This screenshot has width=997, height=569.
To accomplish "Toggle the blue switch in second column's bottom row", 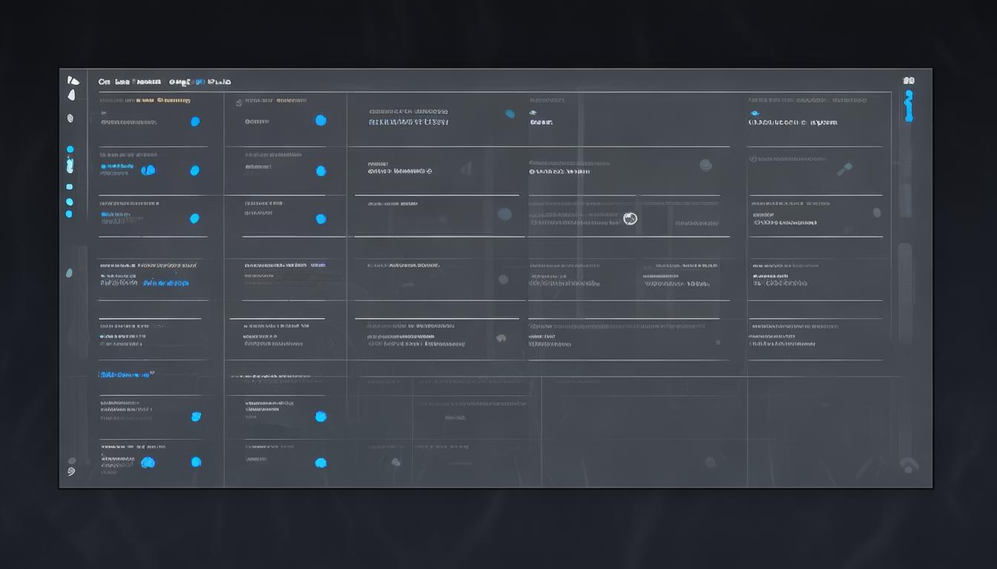I will pos(320,463).
